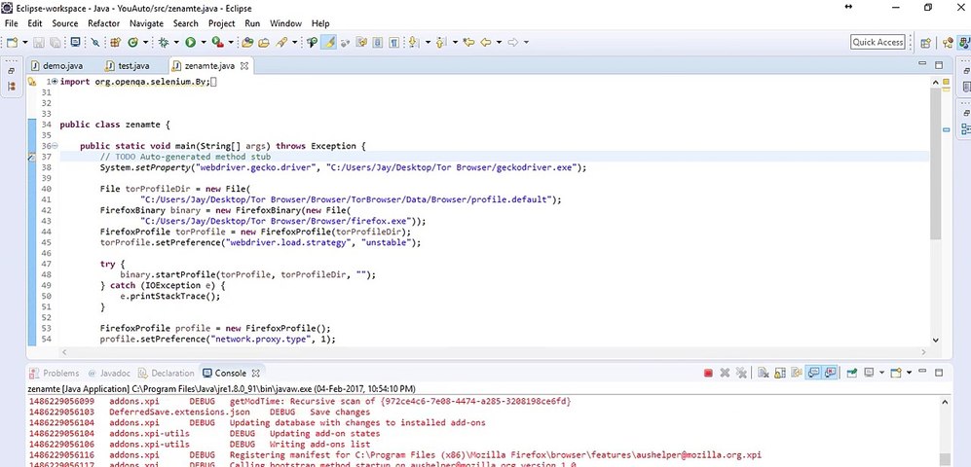This screenshot has width=971, height=467.
Task: Switch to the test.java editor tab
Action: point(128,65)
